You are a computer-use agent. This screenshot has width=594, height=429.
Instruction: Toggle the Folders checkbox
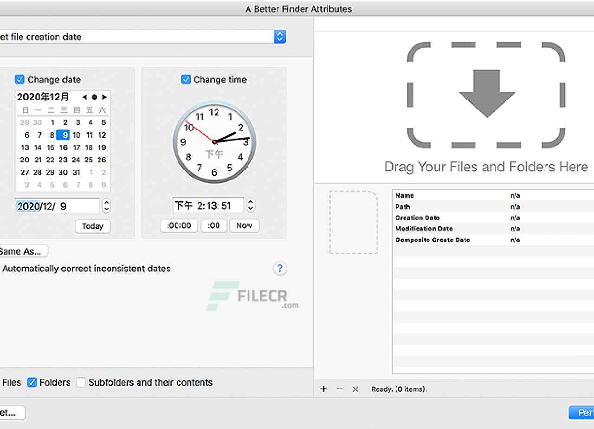32,383
